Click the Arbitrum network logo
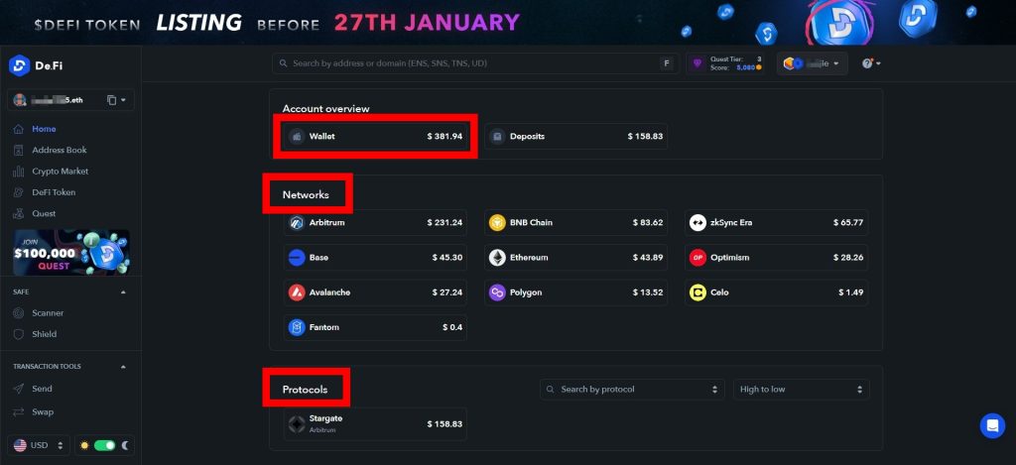Image resolution: width=1016 pixels, height=465 pixels. coord(296,222)
